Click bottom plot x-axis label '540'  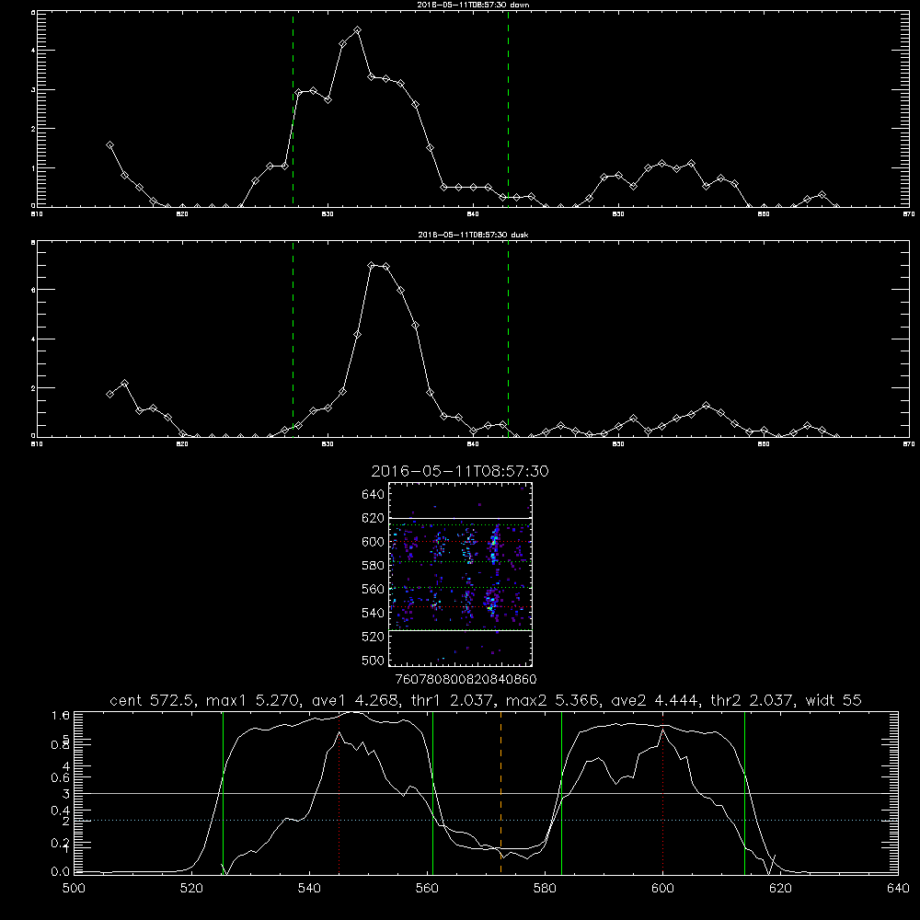[309, 889]
